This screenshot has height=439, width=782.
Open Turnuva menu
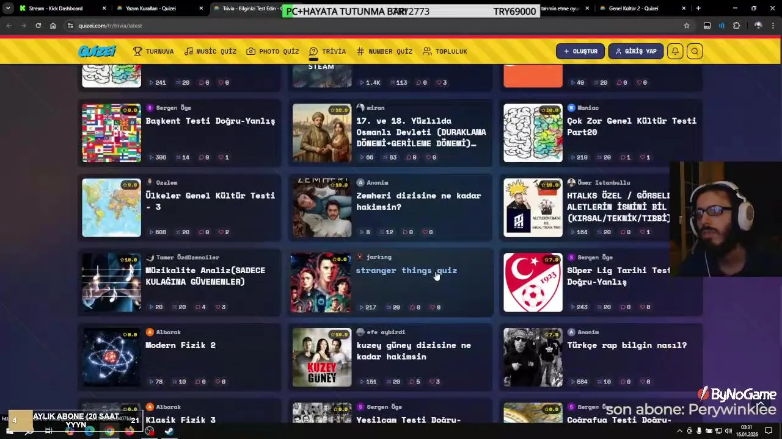coord(153,51)
